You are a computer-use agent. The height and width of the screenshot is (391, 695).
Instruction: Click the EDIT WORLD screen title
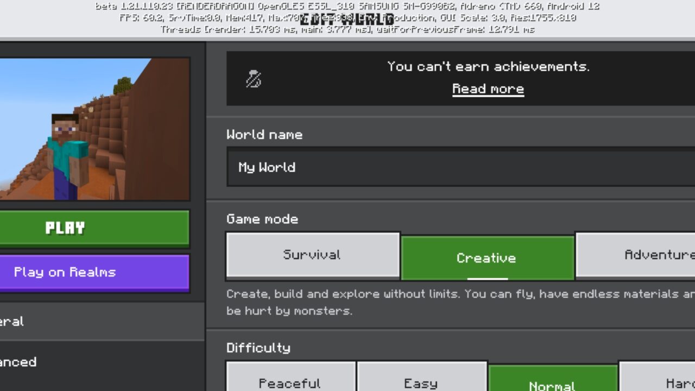pyautogui.click(x=347, y=17)
